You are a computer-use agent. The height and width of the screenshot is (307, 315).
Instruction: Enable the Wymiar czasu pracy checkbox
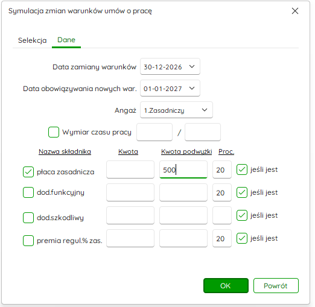(x=54, y=132)
